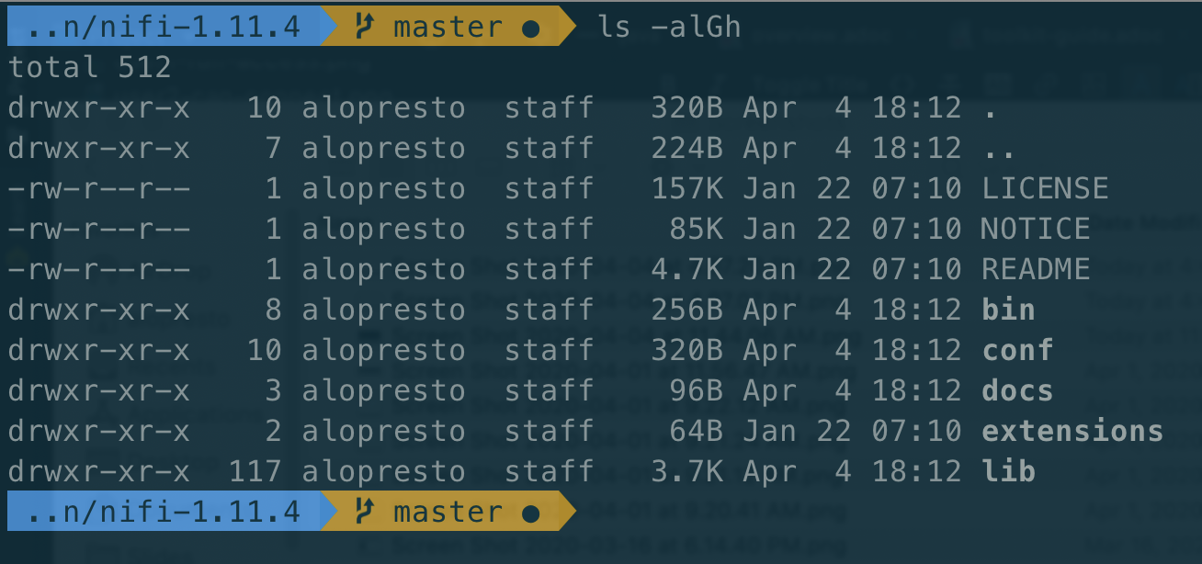Click the git branch icon beside the ls command prompt

pos(365,27)
